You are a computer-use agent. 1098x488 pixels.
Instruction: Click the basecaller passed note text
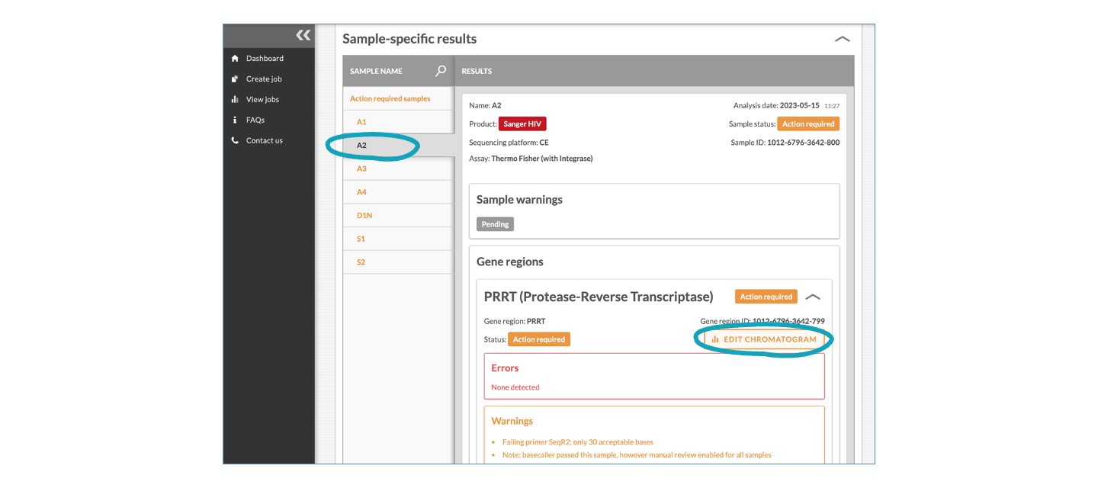637,455
